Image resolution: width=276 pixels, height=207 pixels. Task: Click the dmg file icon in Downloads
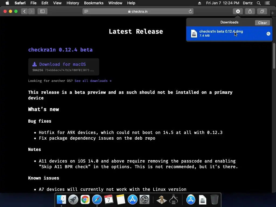[x=194, y=33]
